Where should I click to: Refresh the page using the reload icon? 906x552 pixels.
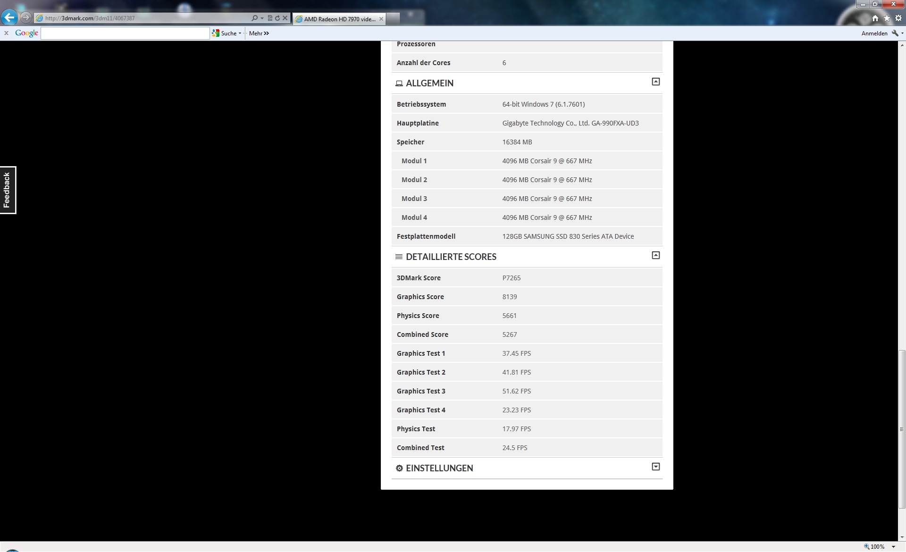277,18
